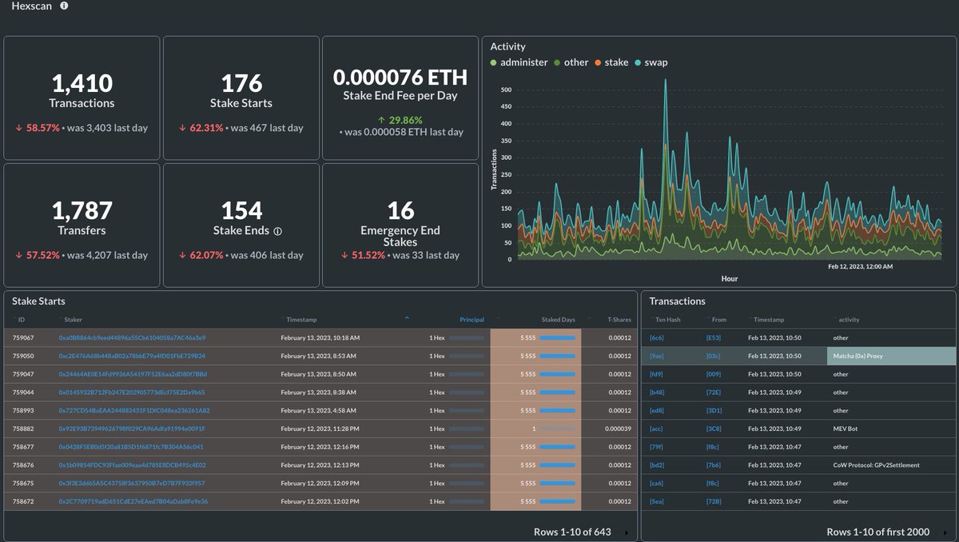Sort Stake Starts by T-Shares column
The image size is (959, 542).
[x=619, y=320]
